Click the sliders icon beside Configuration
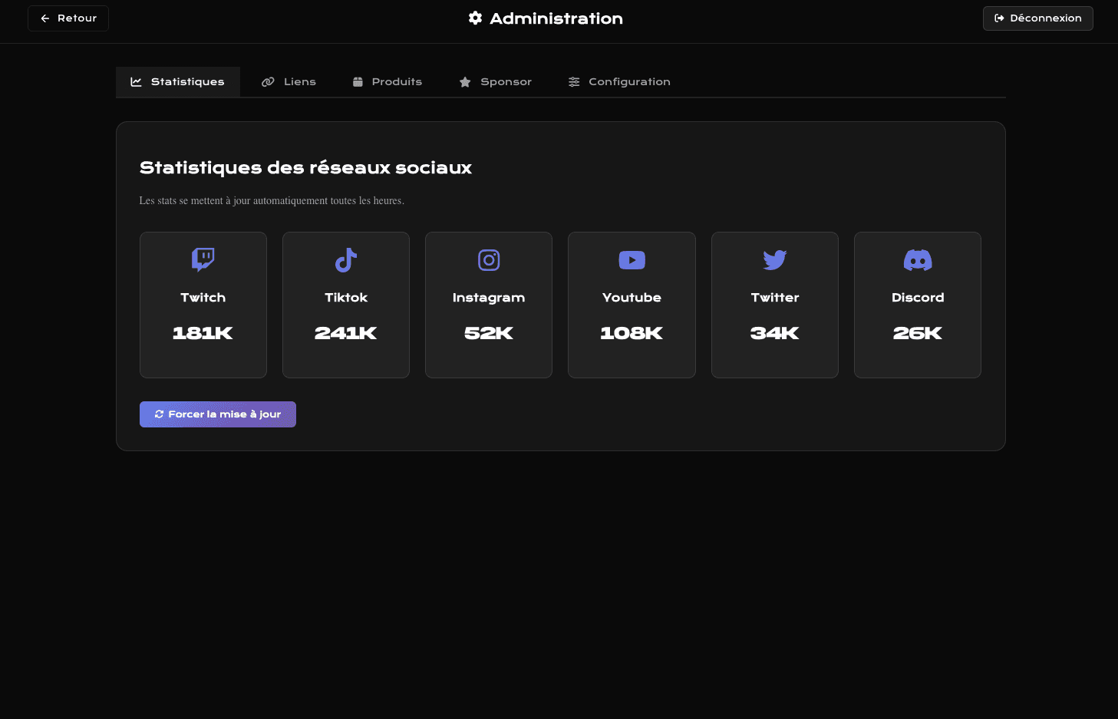Image resolution: width=1118 pixels, height=719 pixels. [x=574, y=81]
